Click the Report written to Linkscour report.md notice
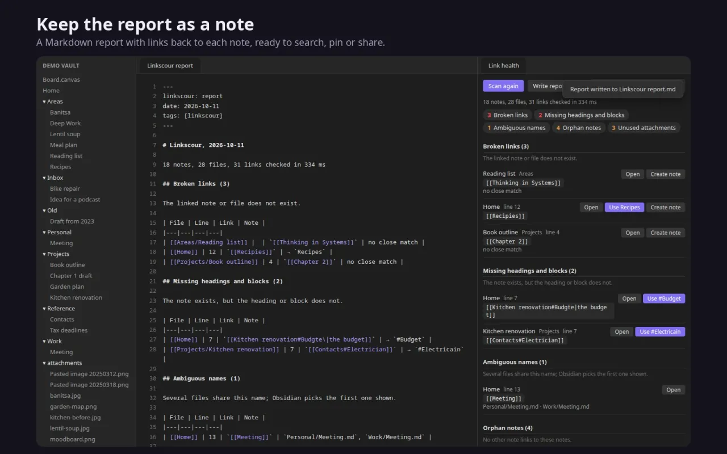Image resolution: width=727 pixels, height=454 pixels. point(623,89)
